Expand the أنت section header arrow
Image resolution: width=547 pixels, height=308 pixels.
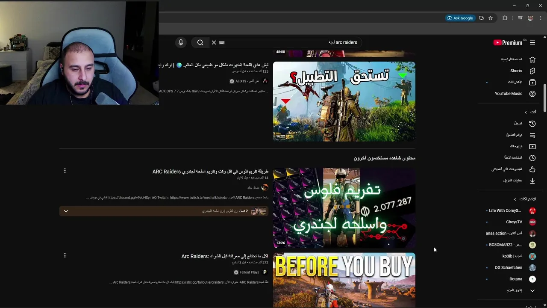[x=526, y=112]
